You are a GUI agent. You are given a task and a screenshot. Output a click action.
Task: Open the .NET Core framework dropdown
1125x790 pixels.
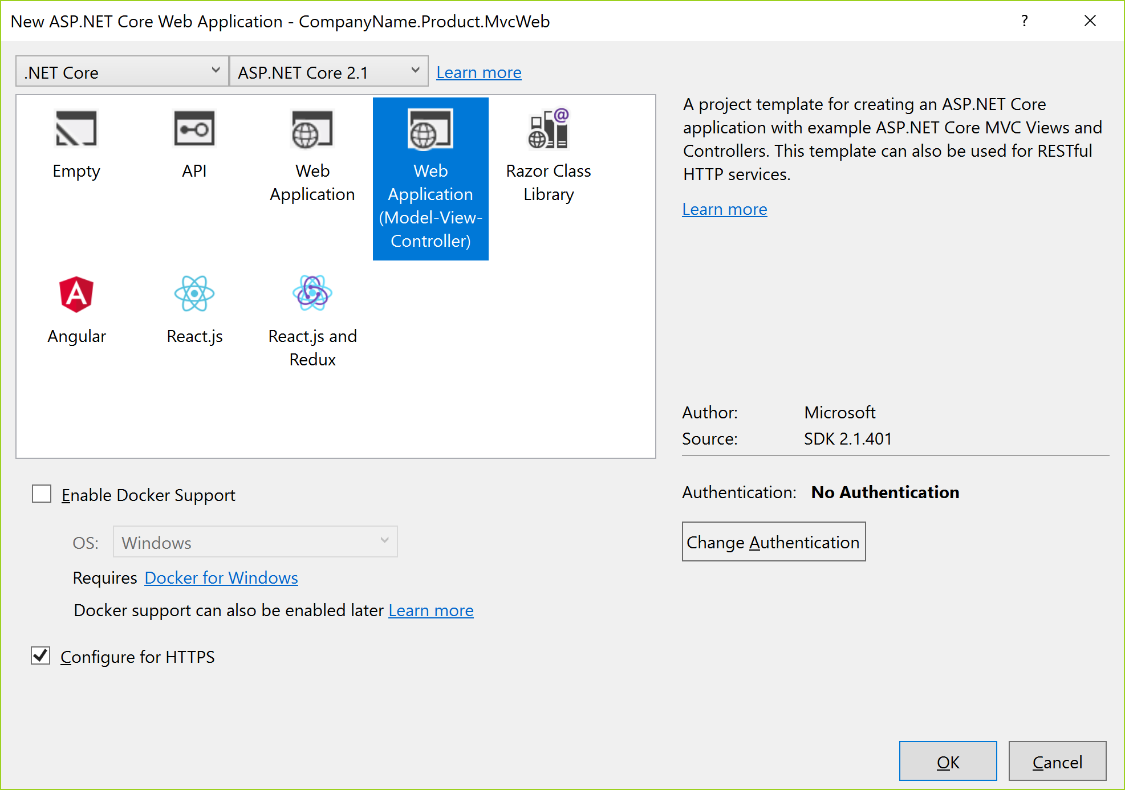point(121,72)
